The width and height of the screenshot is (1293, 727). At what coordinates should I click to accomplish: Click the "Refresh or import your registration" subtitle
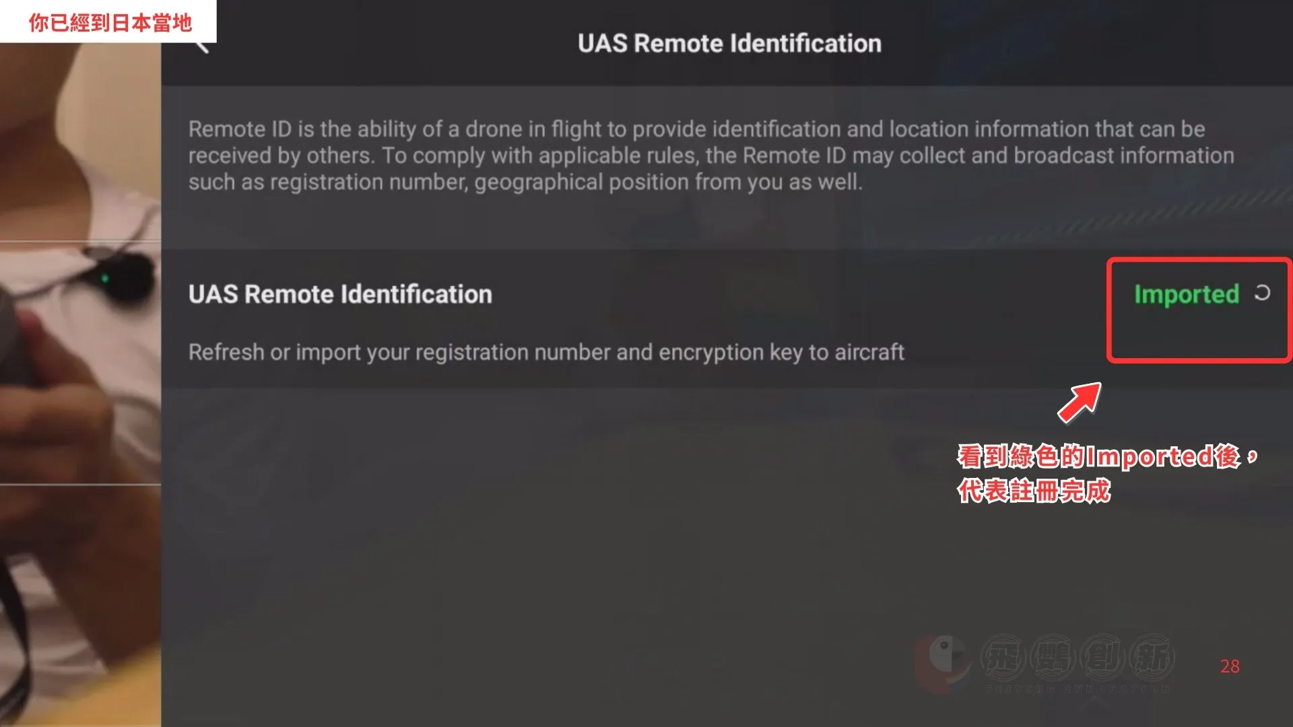click(x=545, y=352)
